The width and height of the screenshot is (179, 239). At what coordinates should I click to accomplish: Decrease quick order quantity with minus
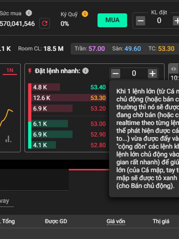click(x=115, y=73)
